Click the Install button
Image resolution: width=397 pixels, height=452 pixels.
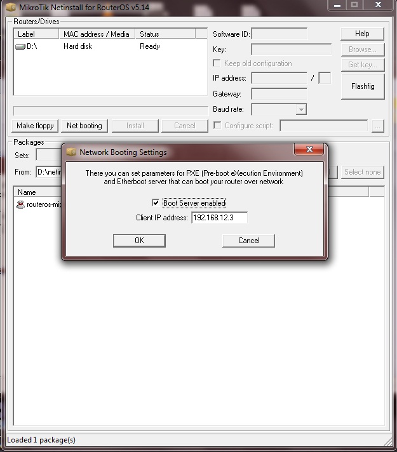(x=135, y=126)
